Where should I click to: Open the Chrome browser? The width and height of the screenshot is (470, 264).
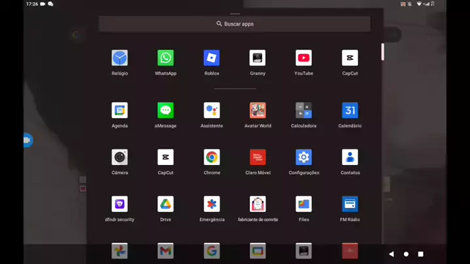point(211,157)
